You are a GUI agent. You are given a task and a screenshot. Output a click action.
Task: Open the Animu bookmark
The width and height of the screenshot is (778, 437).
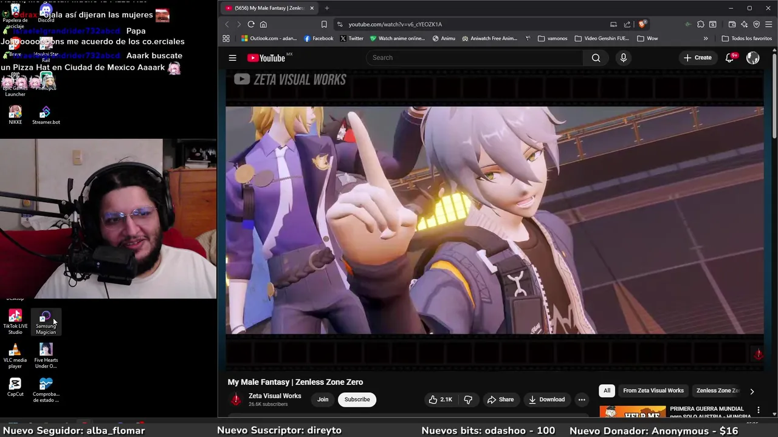pos(444,38)
